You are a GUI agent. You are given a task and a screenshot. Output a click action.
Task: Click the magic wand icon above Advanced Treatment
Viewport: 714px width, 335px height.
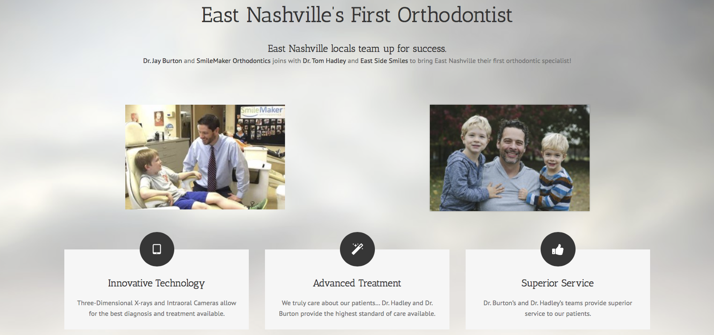click(x=357, y=249)
